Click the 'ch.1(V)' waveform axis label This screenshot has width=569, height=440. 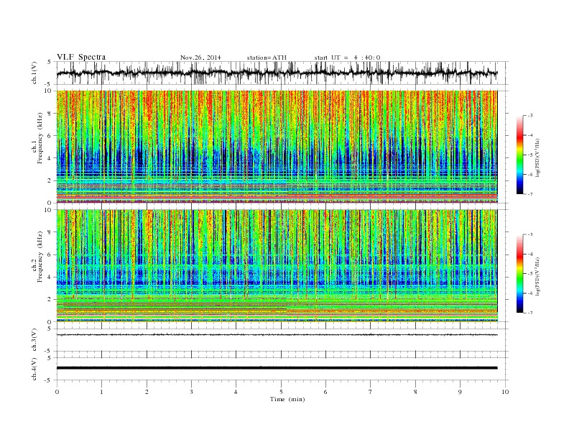(34, 73)
